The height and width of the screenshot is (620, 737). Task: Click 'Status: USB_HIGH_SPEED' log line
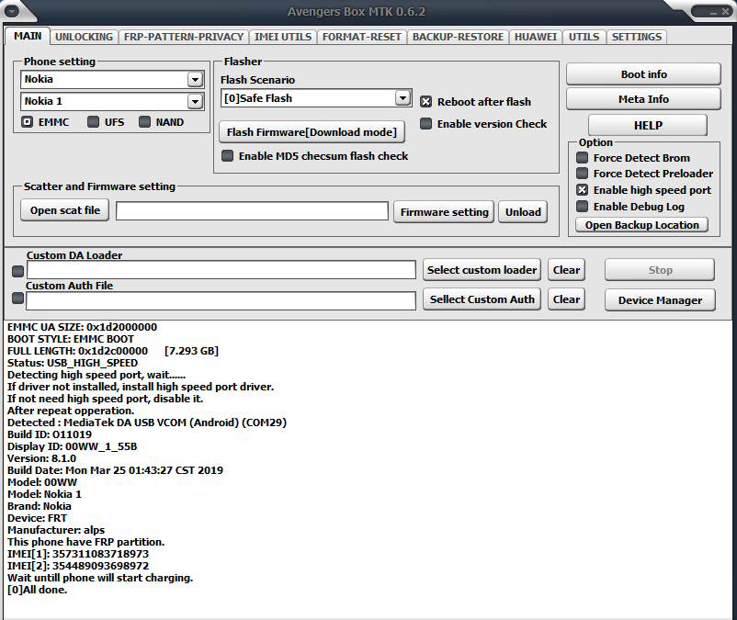(x=73, y=363)
